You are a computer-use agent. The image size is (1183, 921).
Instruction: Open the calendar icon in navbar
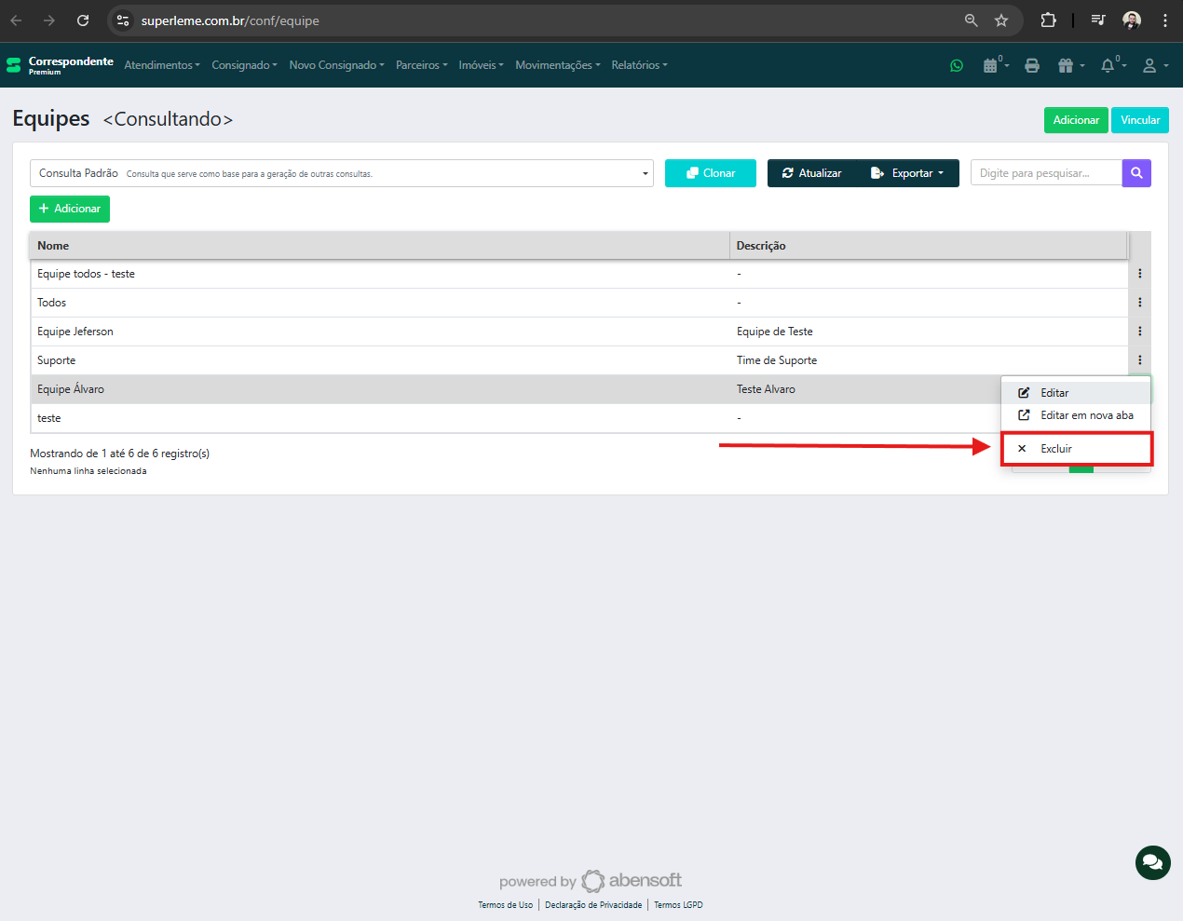991,65
